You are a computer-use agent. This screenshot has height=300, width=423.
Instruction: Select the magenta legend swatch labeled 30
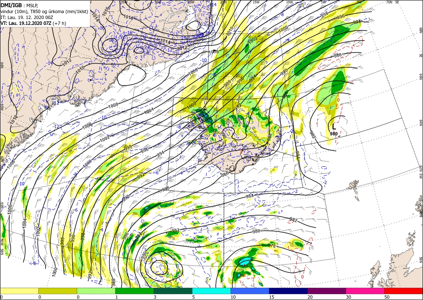pyautogui.click(x=365, y=291)
